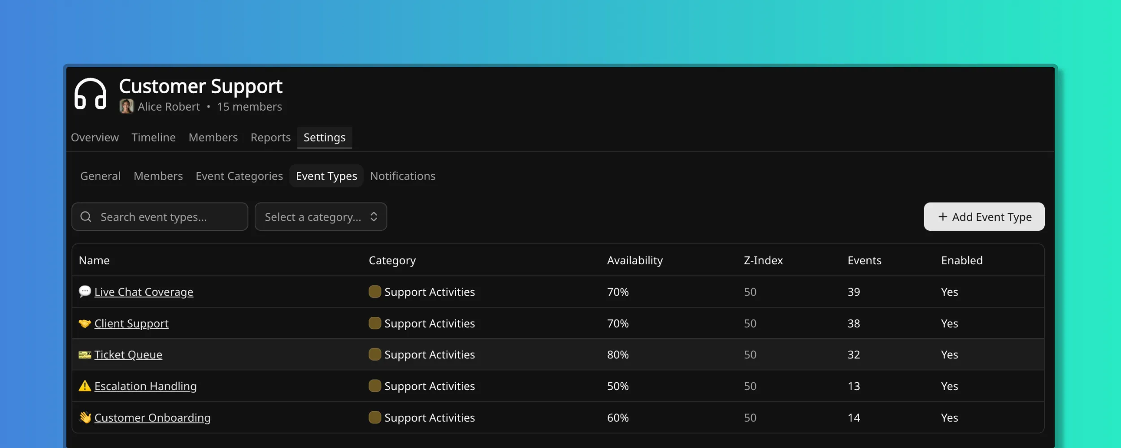Click the Enabled column header
Screen dimensions: 1121x448
(x=962, y=260)
